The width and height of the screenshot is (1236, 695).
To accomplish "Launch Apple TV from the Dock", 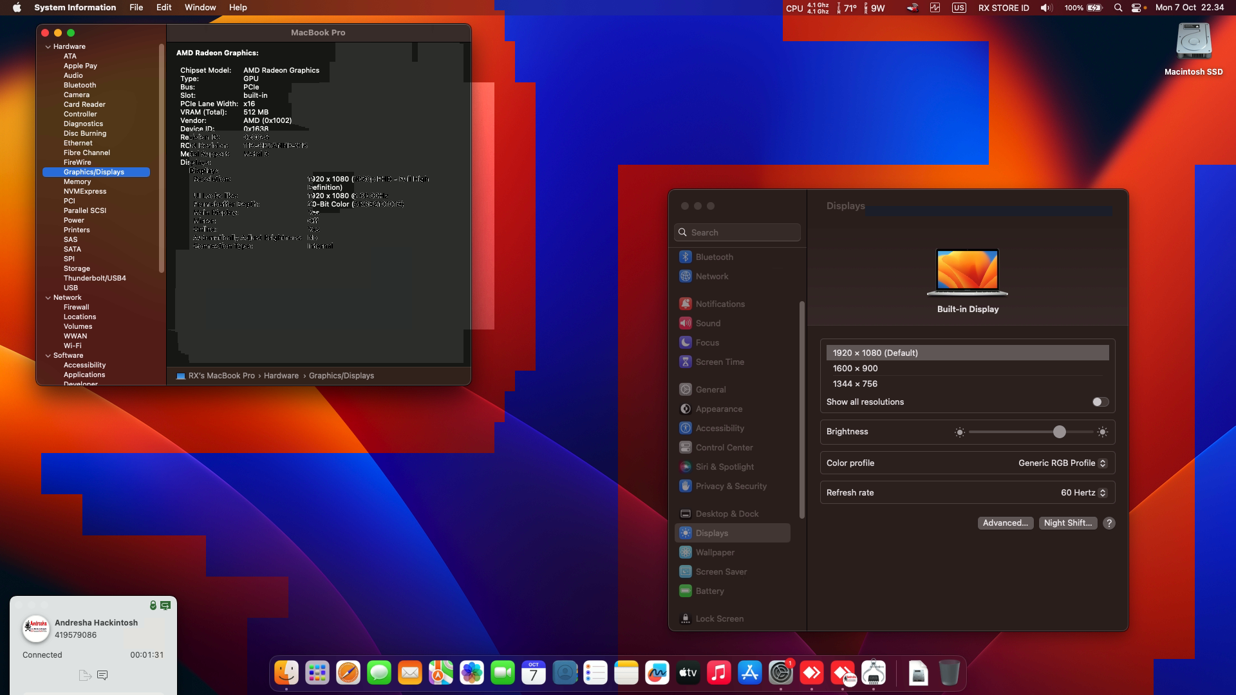I will tap(688, 673).
